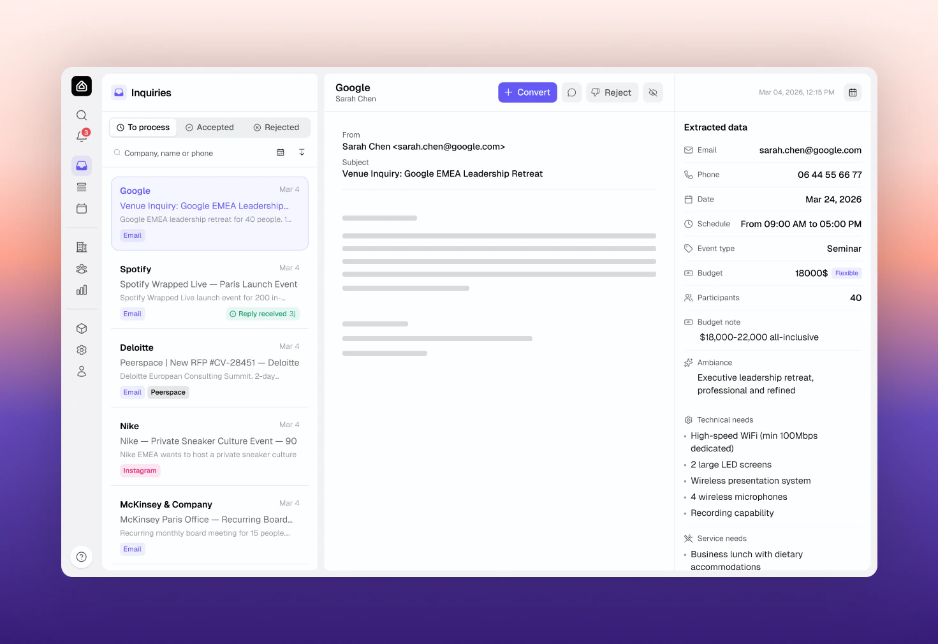Switch to the Rejected tab
938x644 pixels.
click(276, 128)
